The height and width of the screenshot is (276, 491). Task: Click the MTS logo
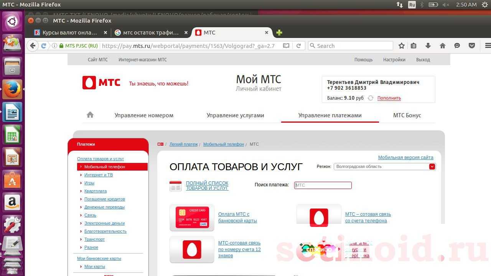(x=101, y=83)
